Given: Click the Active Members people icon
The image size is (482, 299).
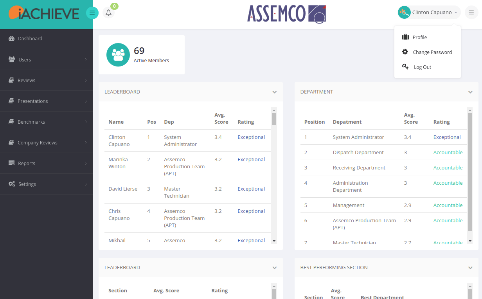Looking at the screenshot, I should 118,55.
